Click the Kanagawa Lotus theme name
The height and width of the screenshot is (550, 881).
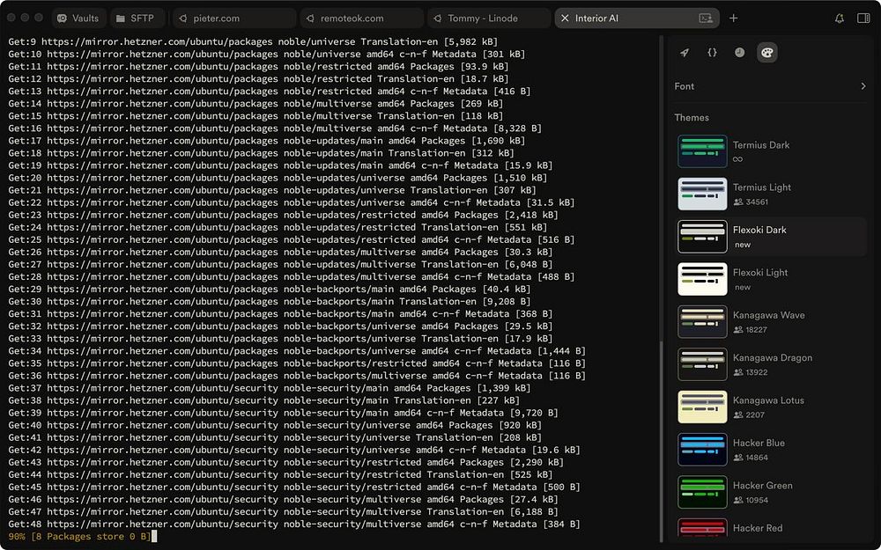coord(768,400)
